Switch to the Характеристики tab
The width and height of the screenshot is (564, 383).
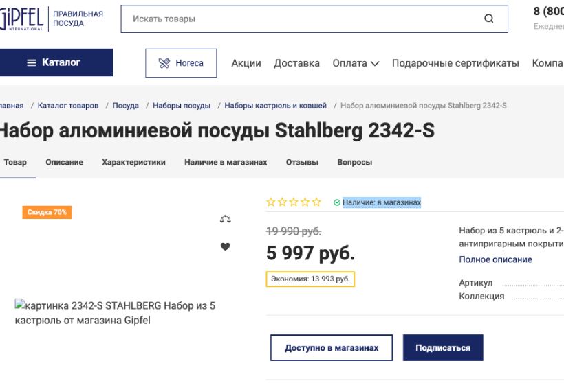click(x=133, y=163)
